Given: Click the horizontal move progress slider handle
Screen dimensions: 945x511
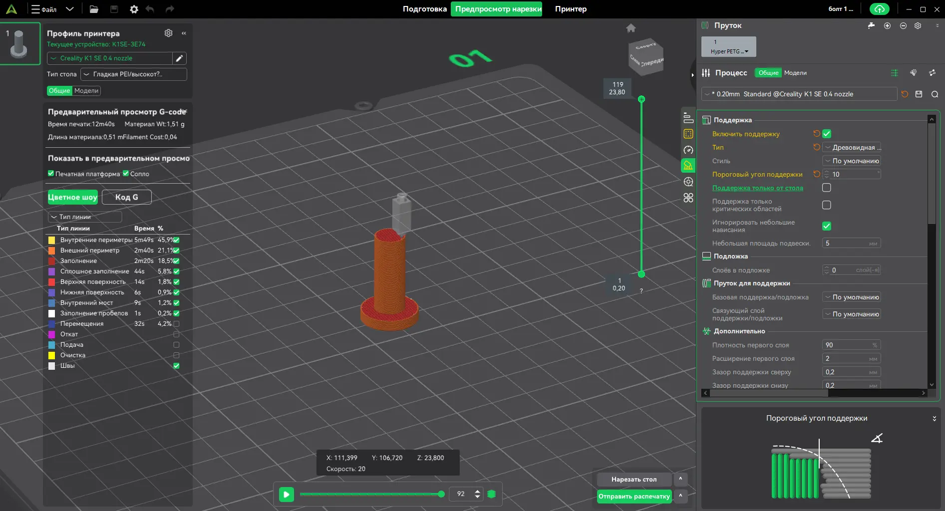Looking at the screenshot, I should (441, 494).
